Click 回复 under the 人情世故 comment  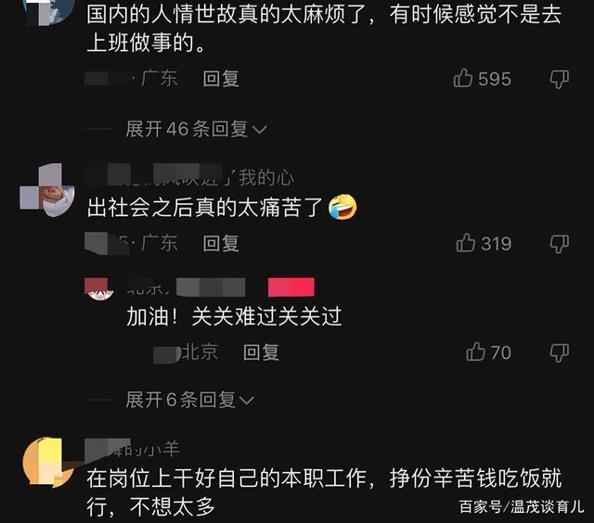point(221,79)
